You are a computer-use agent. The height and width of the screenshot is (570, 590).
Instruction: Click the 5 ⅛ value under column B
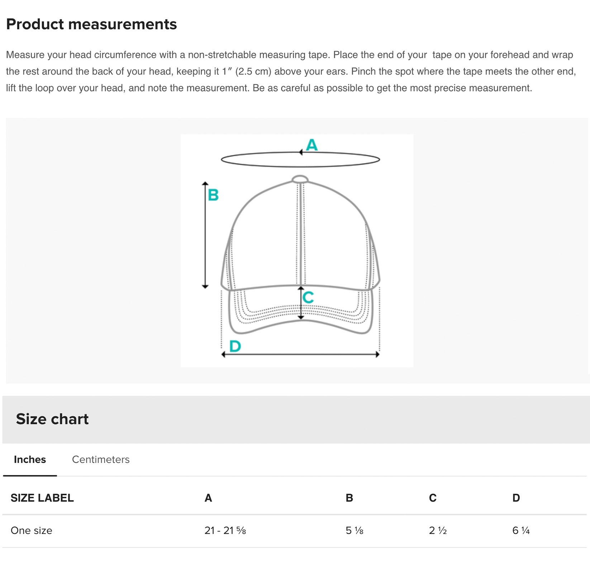tap(355, 531)
